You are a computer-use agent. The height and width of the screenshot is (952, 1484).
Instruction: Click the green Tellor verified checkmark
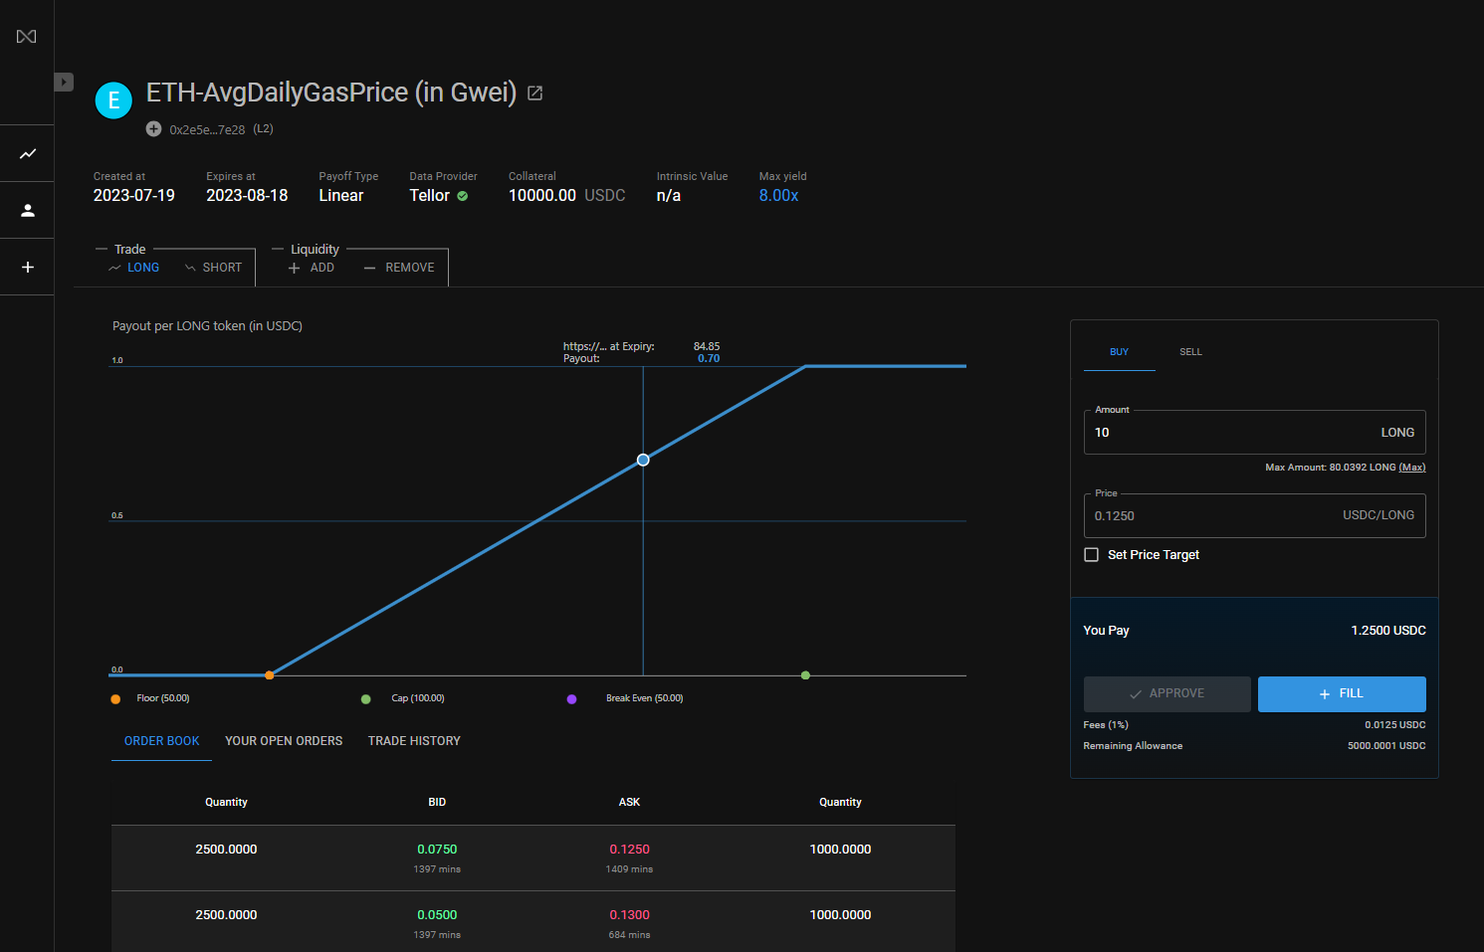pyautogui.click(x=463, y=196)
